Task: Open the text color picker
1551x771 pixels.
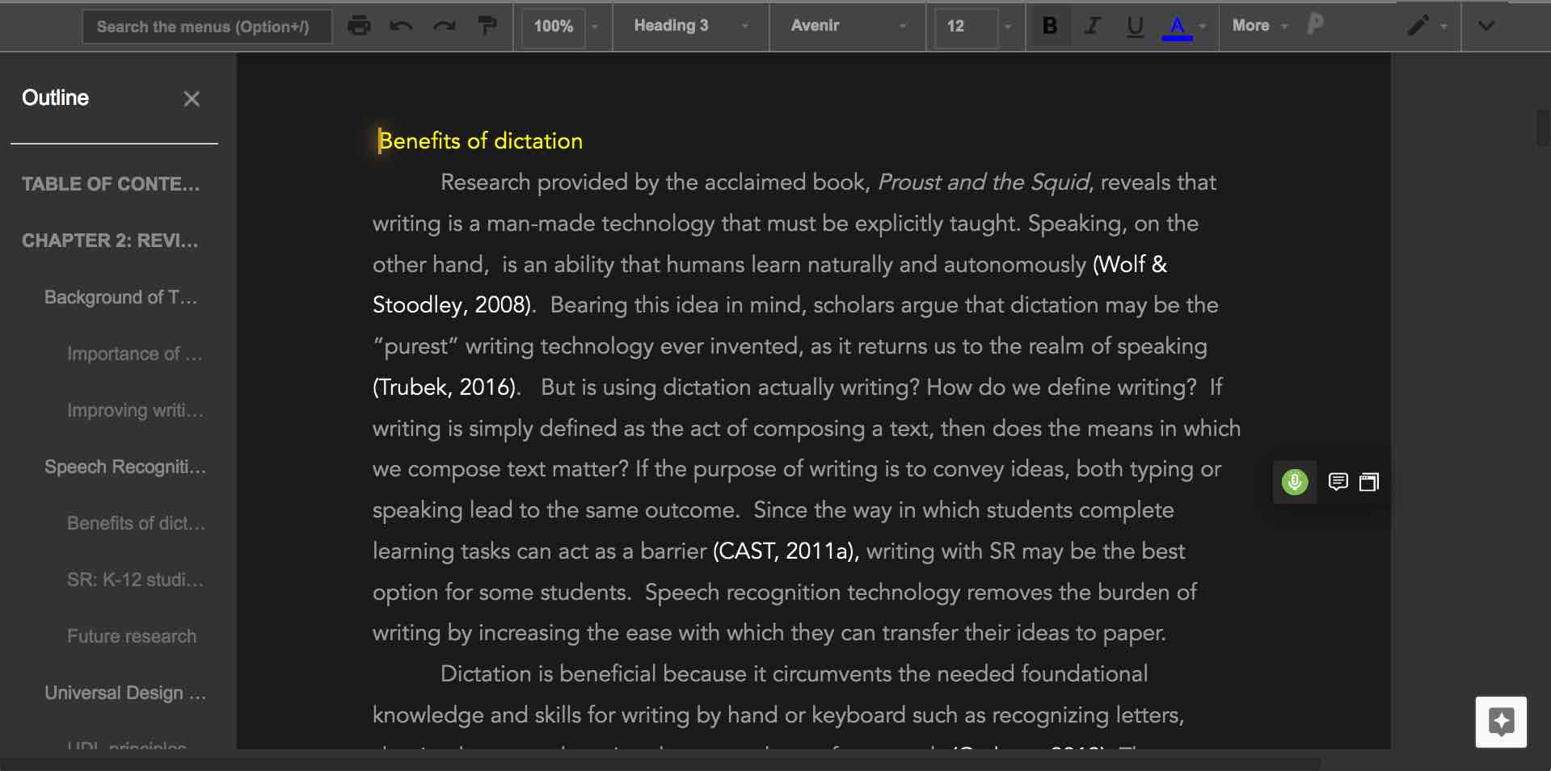Action: coord(1178,27)
